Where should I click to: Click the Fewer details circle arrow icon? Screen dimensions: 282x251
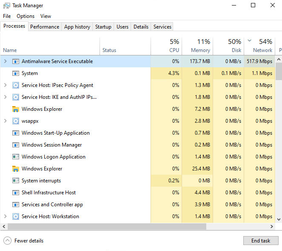7,241
